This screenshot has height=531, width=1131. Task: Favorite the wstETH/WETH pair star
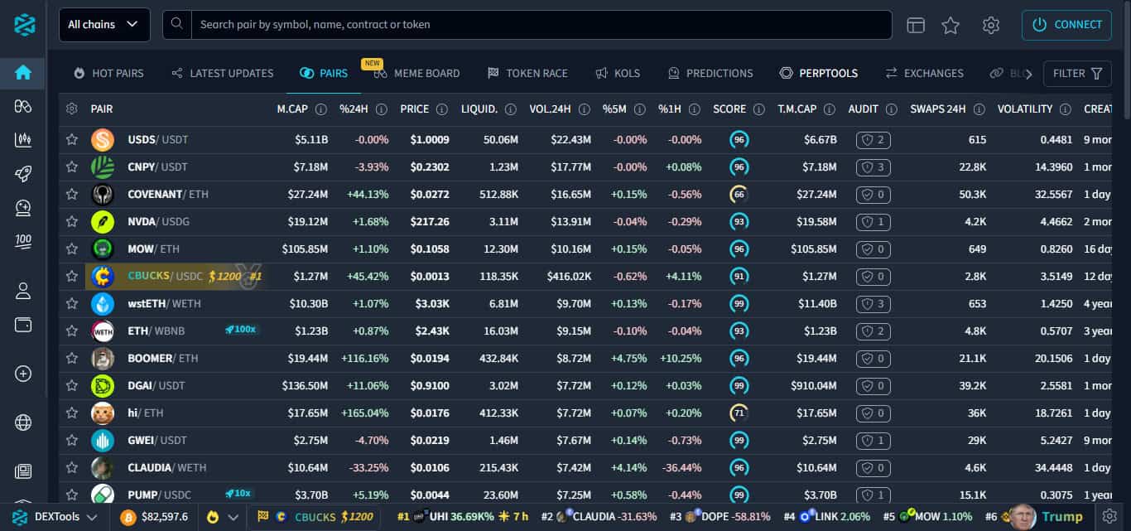tap(72, 304)
